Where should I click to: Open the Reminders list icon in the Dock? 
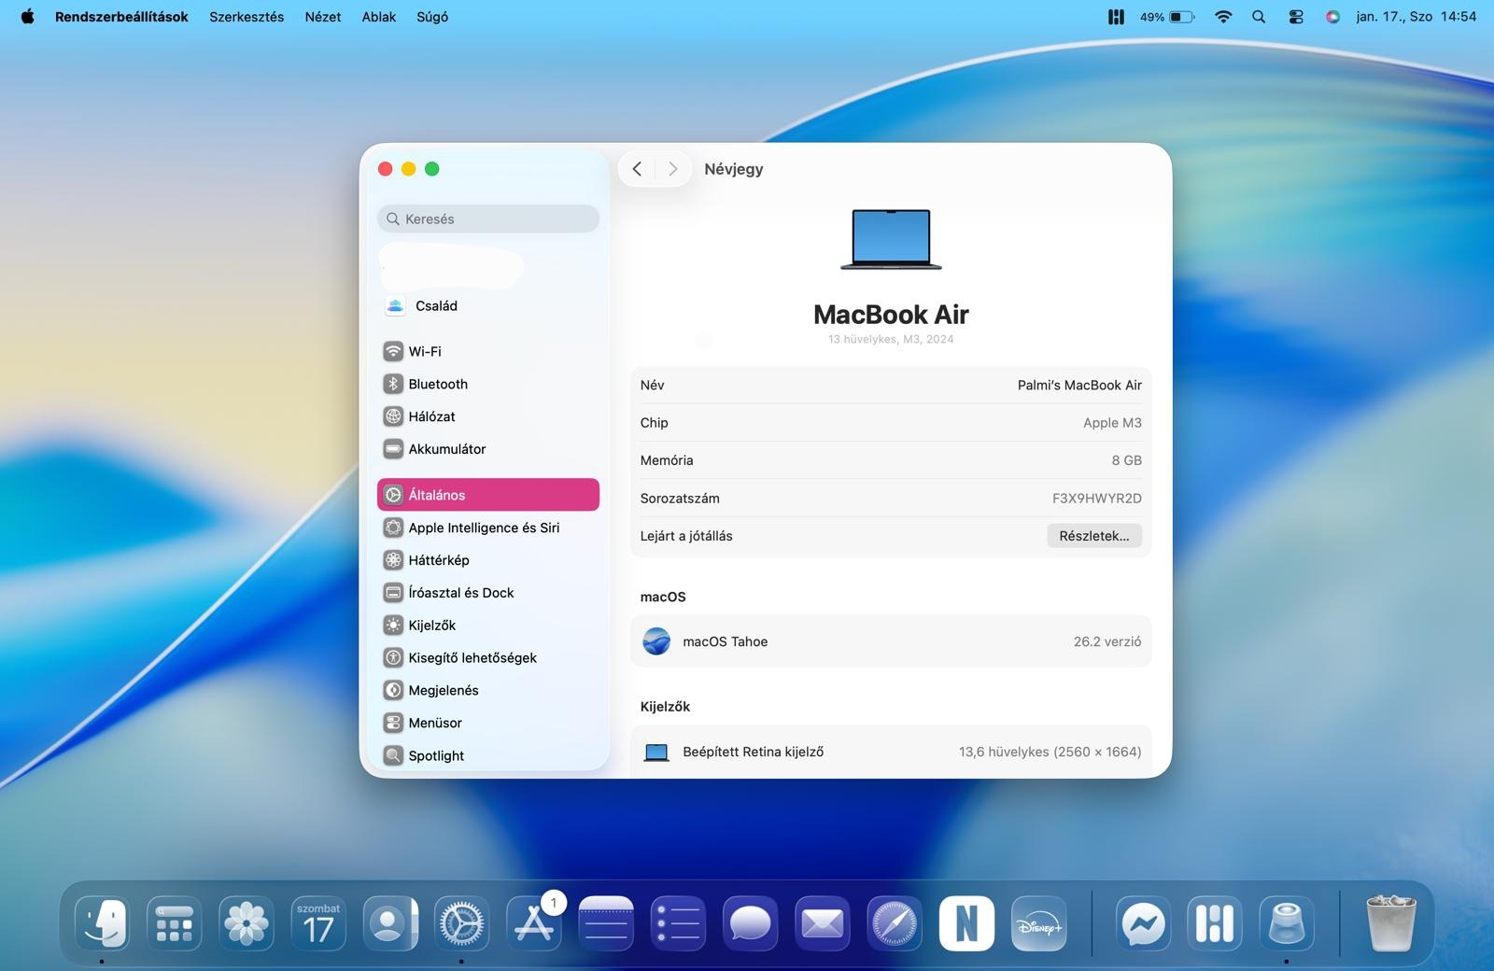pyautogui.click(x=679, y=923)
